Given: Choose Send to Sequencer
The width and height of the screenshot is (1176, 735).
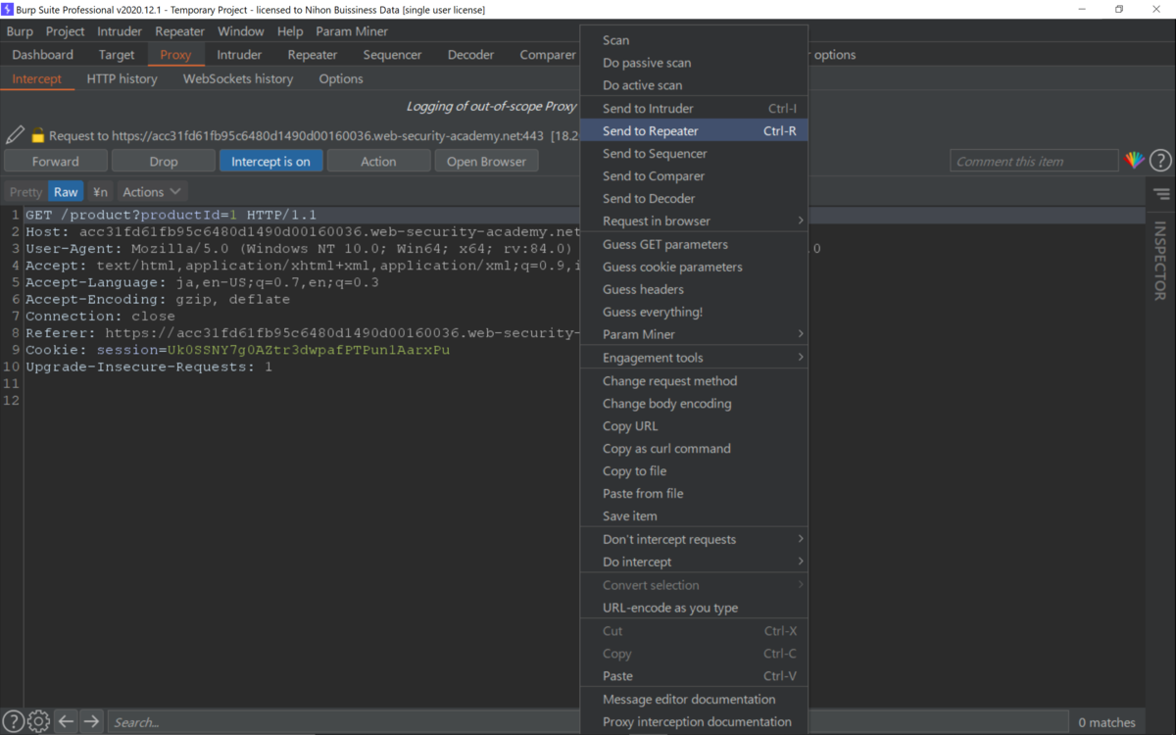Looking at the screenshot, I should 694,153.
